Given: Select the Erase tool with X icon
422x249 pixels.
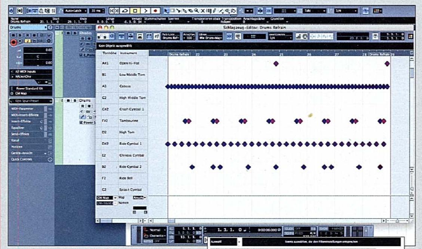Looking at the screenshot, I should pyautogui.click(x=202, y=11).
